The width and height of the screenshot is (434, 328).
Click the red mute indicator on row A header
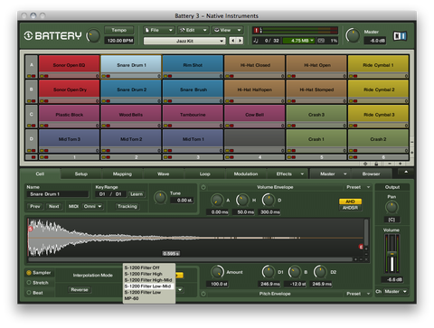(x=33, y=76)
